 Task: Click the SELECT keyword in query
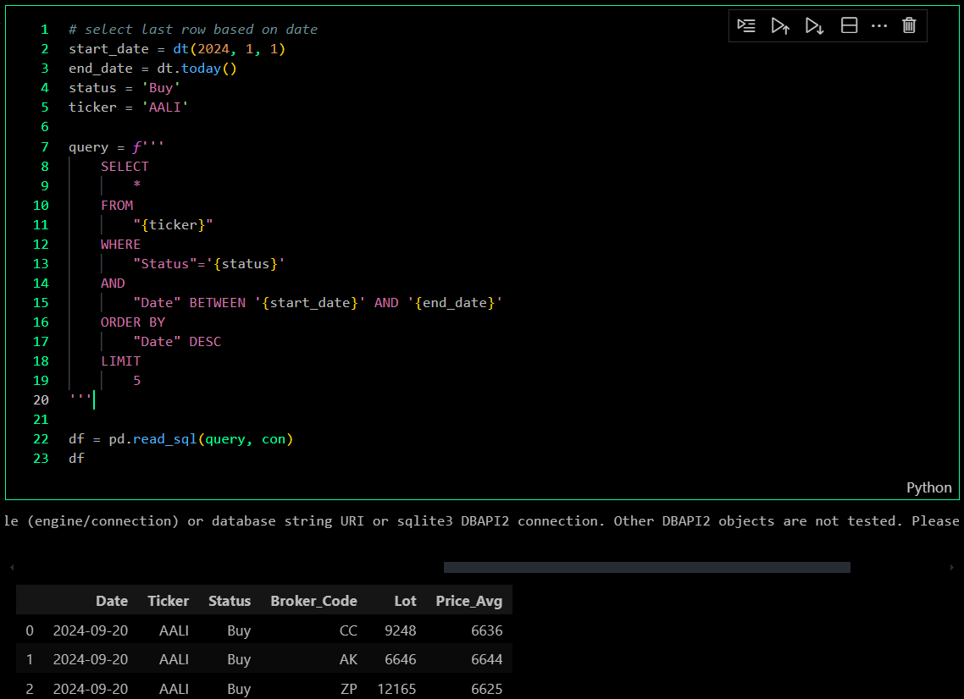pos(125,167)
